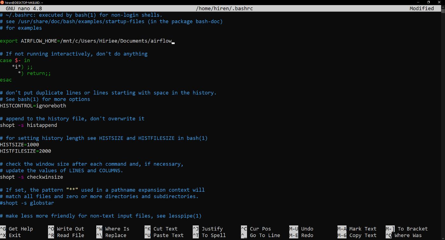Click the Ubuntu icon in the title bar
The height and width of the screenshot is (240, 445).
[x=2, y=2]
